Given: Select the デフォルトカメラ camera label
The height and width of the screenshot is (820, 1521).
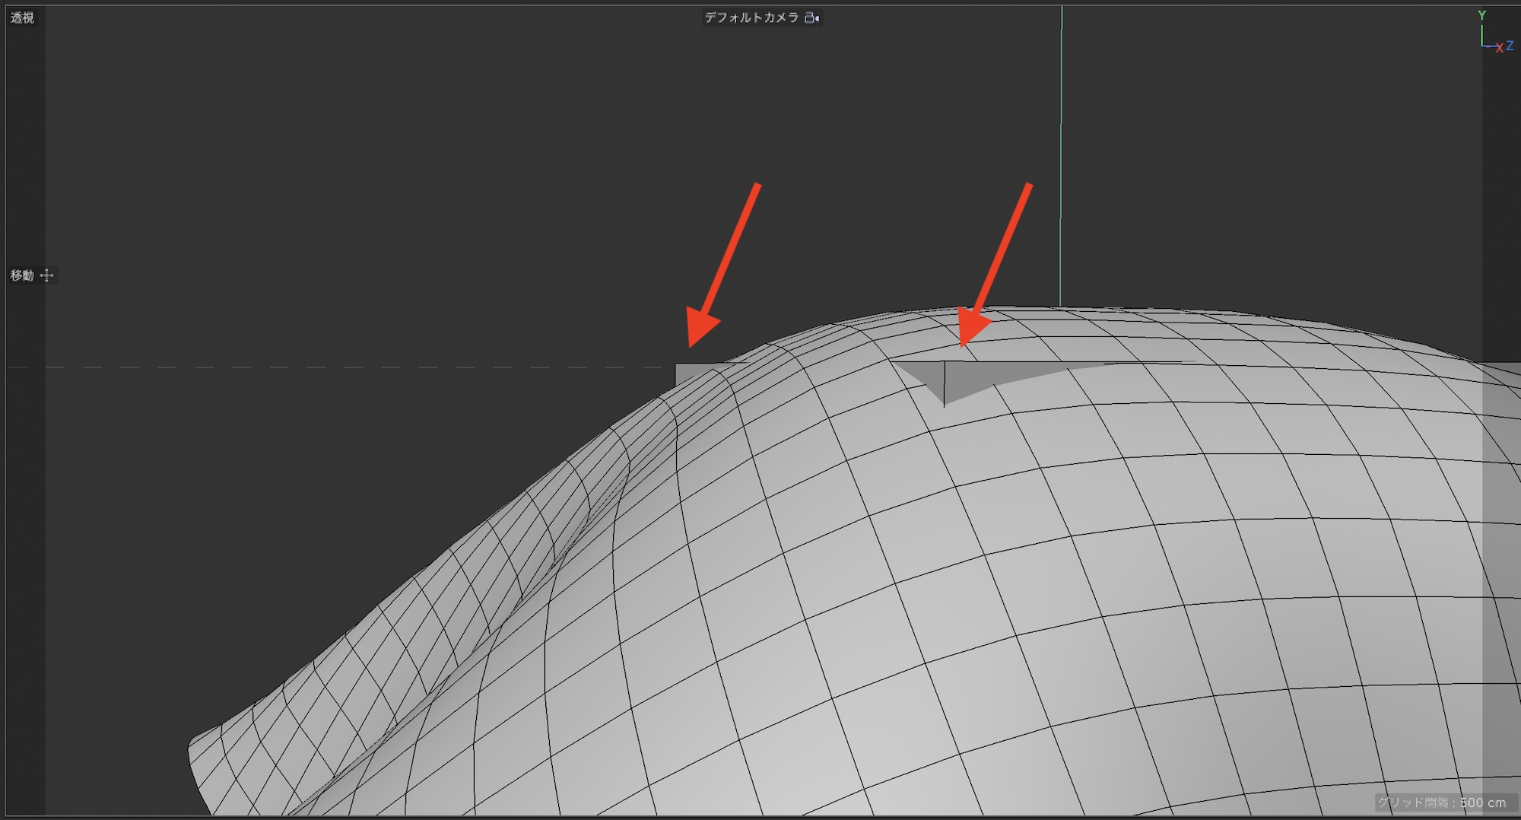Looking at the screenshot, I should [x=751, y=17].
